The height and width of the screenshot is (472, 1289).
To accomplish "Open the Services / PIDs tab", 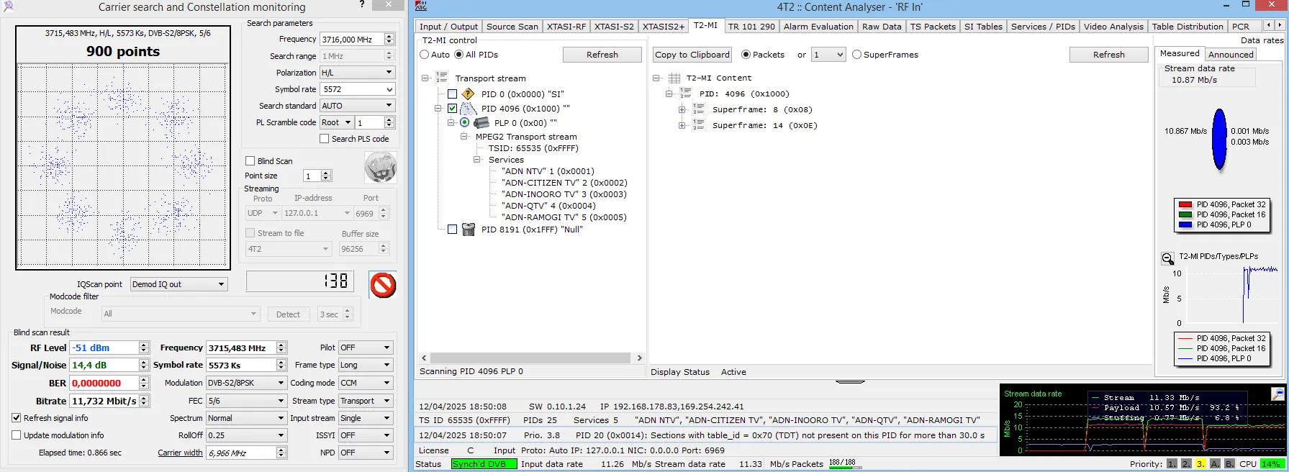I will point(1042,27).
